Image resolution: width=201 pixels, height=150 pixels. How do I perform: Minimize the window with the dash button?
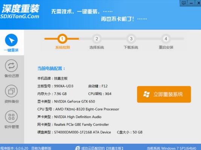click(191, 3)
